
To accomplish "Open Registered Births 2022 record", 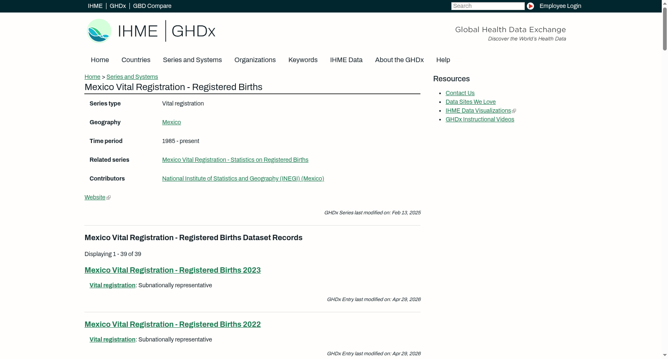I will (x=173, y=324).
